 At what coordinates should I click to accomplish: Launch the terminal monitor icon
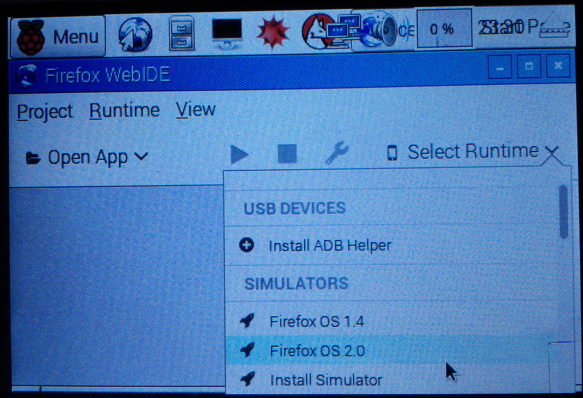227,34
